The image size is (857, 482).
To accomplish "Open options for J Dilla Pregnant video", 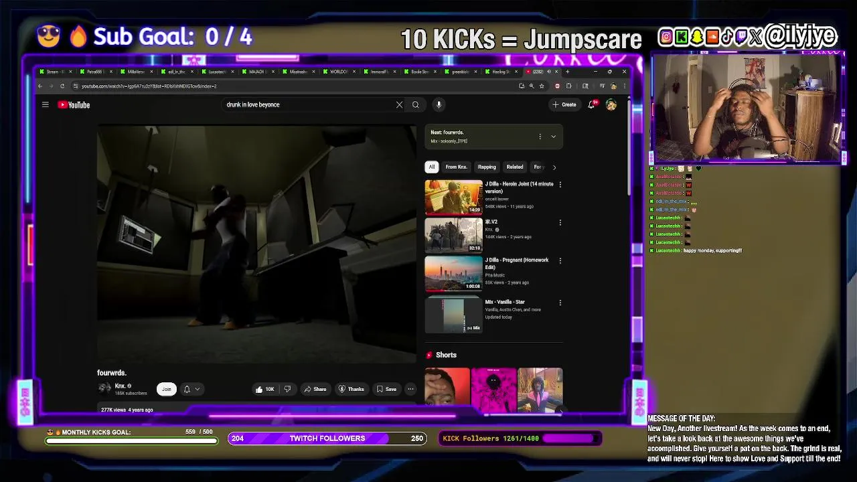I will click(x=560, y=260).
